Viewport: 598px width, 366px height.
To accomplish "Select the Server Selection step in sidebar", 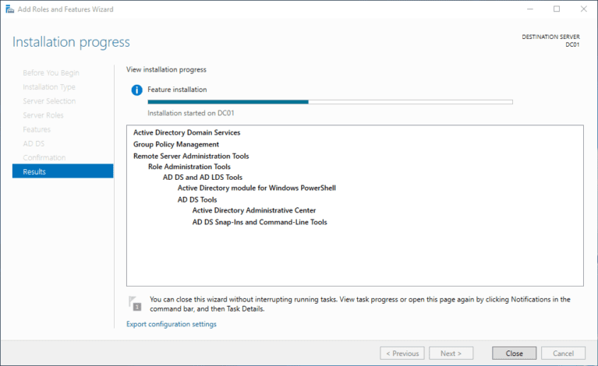I will (49, 101).
